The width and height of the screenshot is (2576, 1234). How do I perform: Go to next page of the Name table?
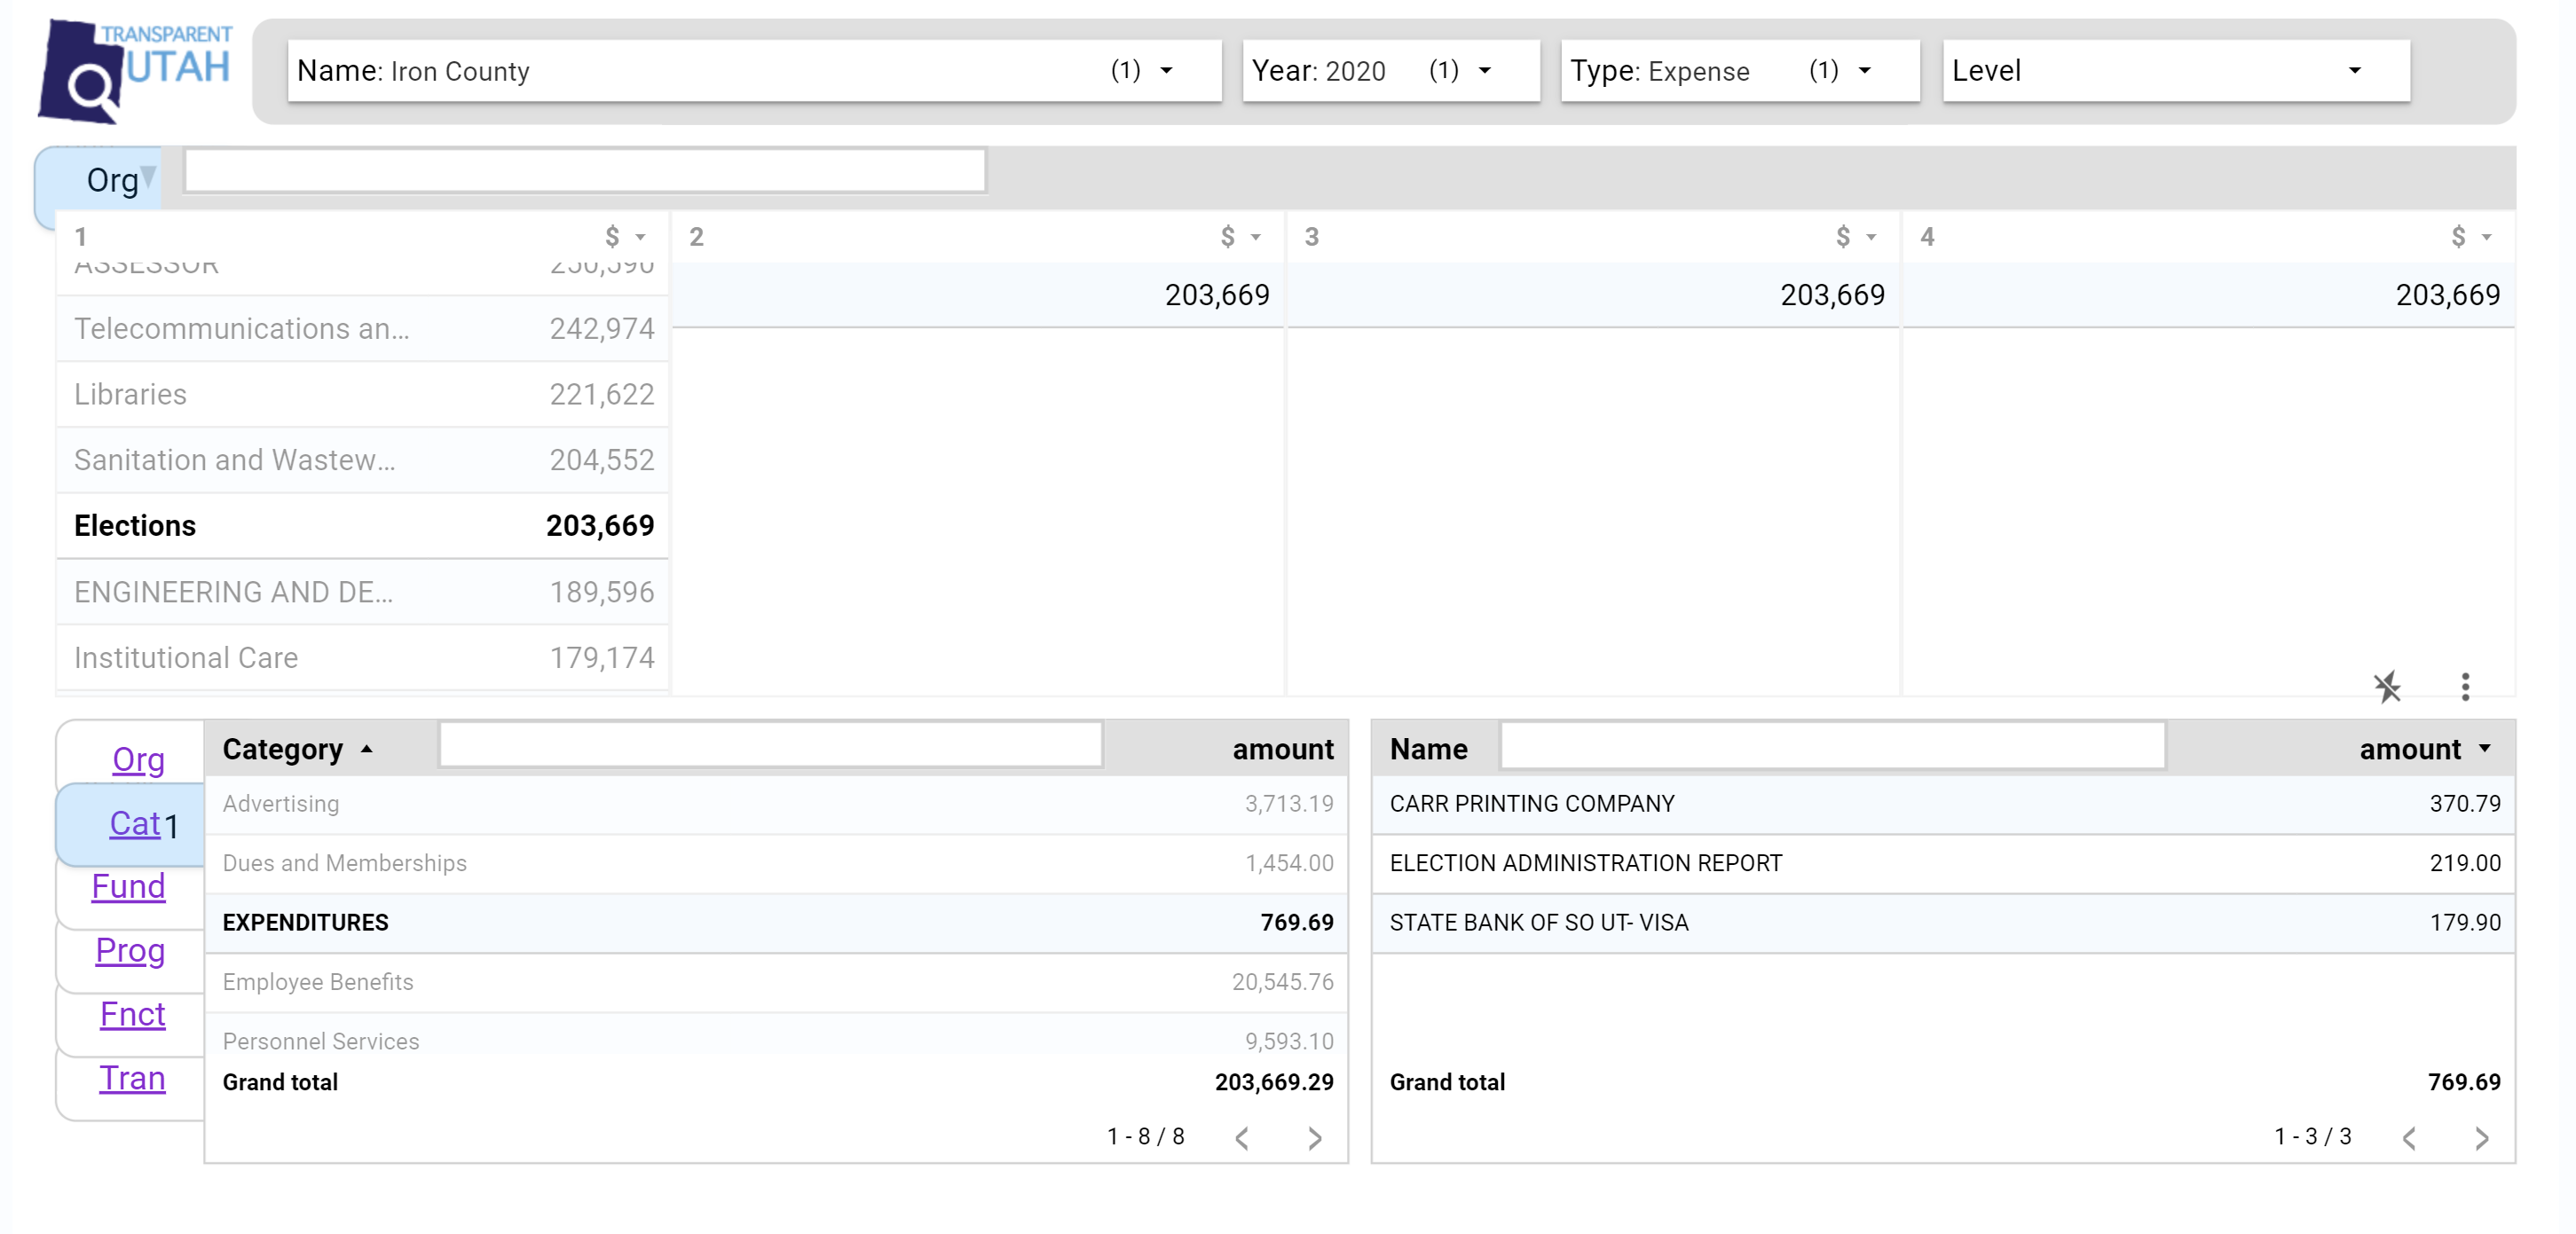[x=2481, y=1138]
